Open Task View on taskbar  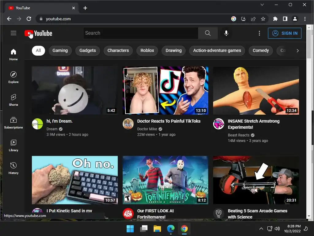pyautogui.click(x=144, y=229)
